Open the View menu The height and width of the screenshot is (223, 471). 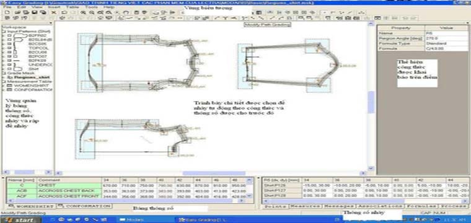(37, 7)
